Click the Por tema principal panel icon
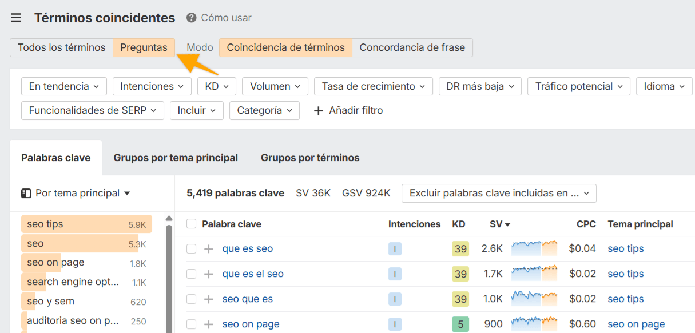695x333 pixels. click(26, 194)
